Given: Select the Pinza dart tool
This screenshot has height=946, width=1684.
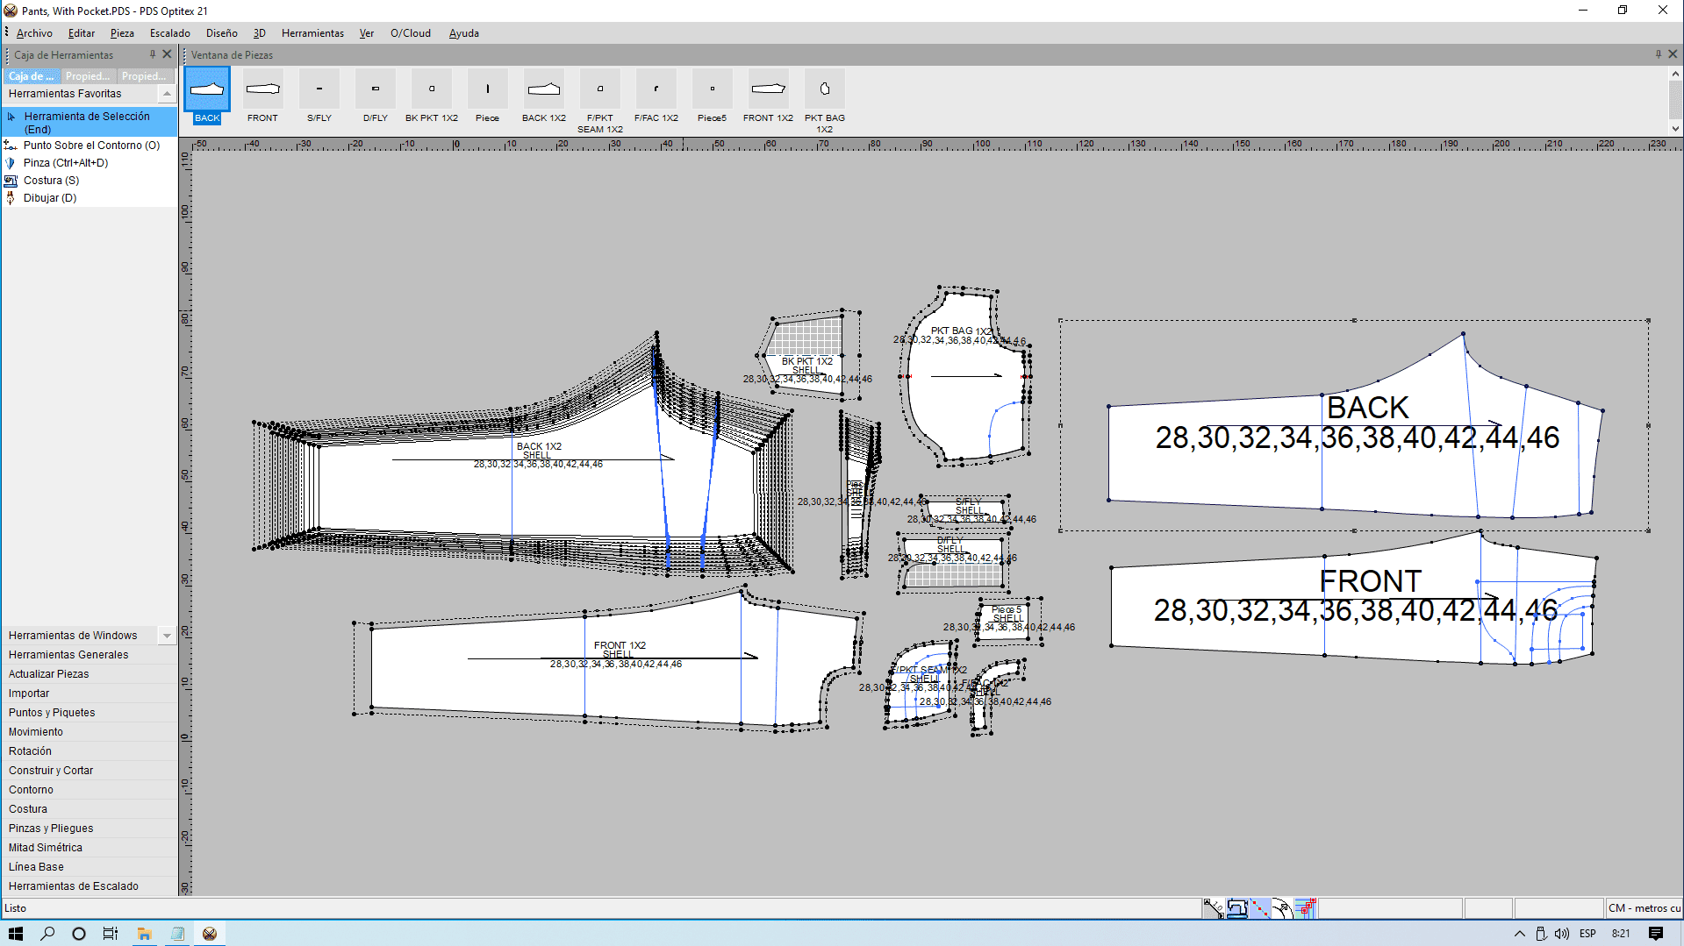Looking at the screenshot, I should 65,163.
